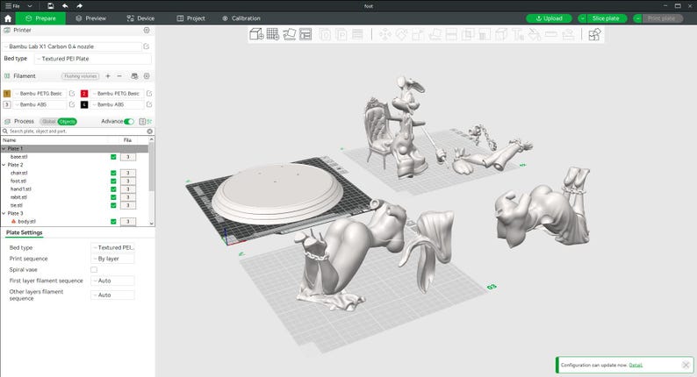Click the Add plate grid icon
This screenshot has width=697, height=377.
tap(272, 34)
